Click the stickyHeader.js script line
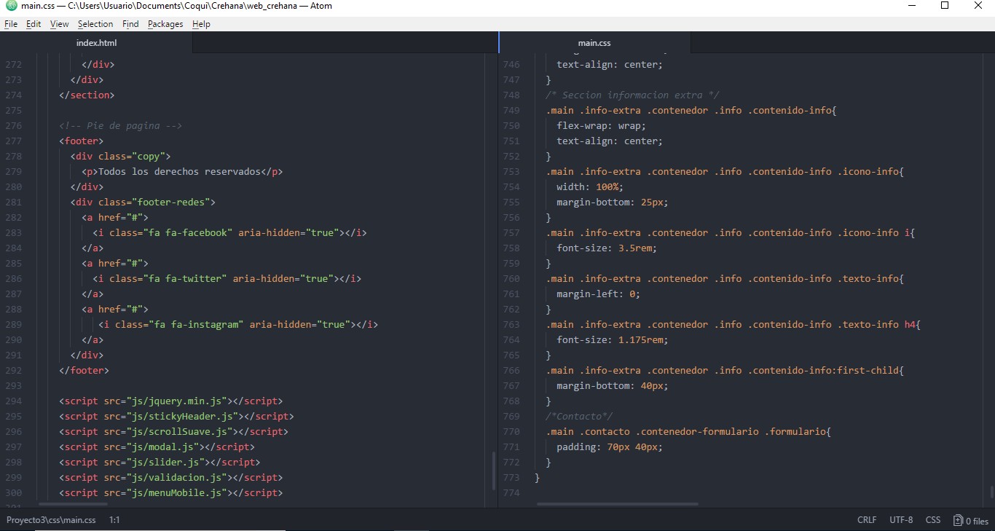 pyautogui.click(x=176, y=416)
